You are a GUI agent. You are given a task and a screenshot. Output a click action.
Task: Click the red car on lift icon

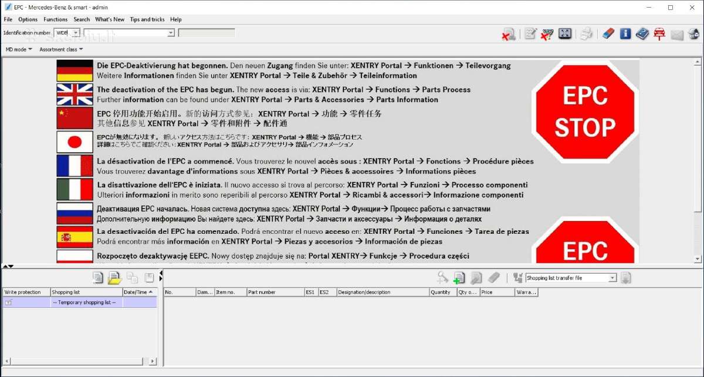(659, 34)
